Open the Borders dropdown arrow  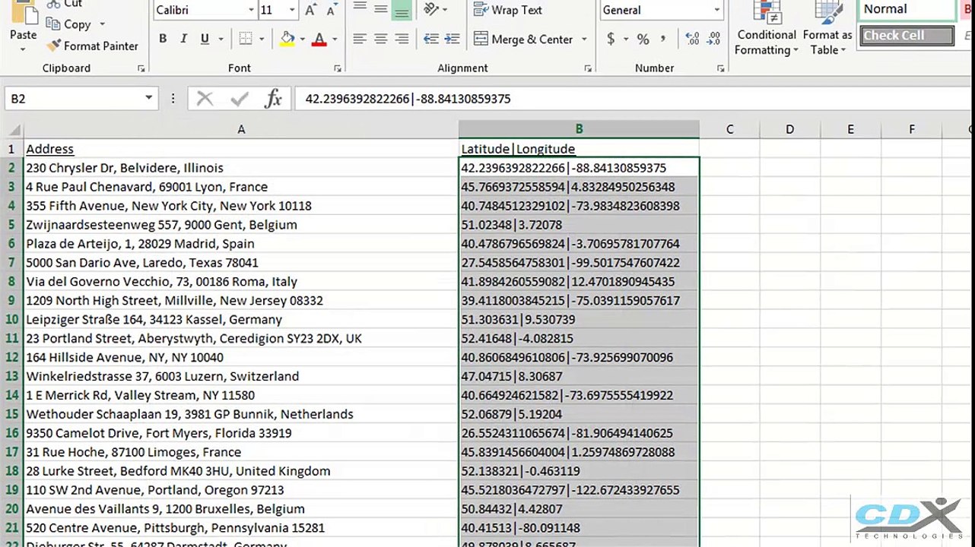262,40
